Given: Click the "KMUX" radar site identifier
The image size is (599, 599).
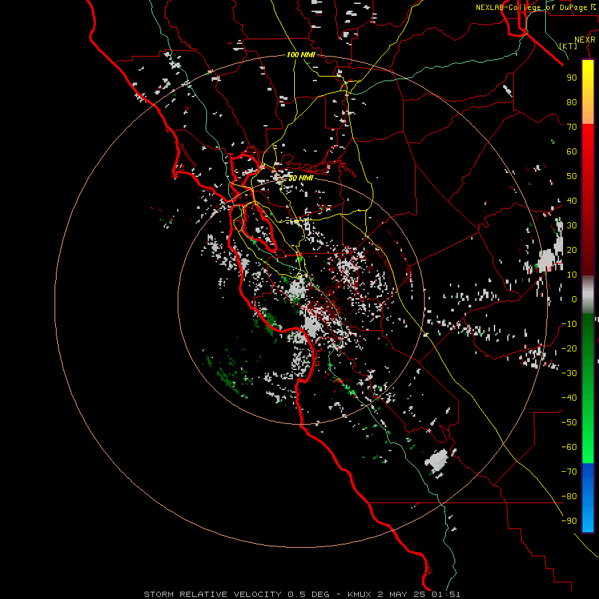Looking at the screenshot, I should [359, 594].
